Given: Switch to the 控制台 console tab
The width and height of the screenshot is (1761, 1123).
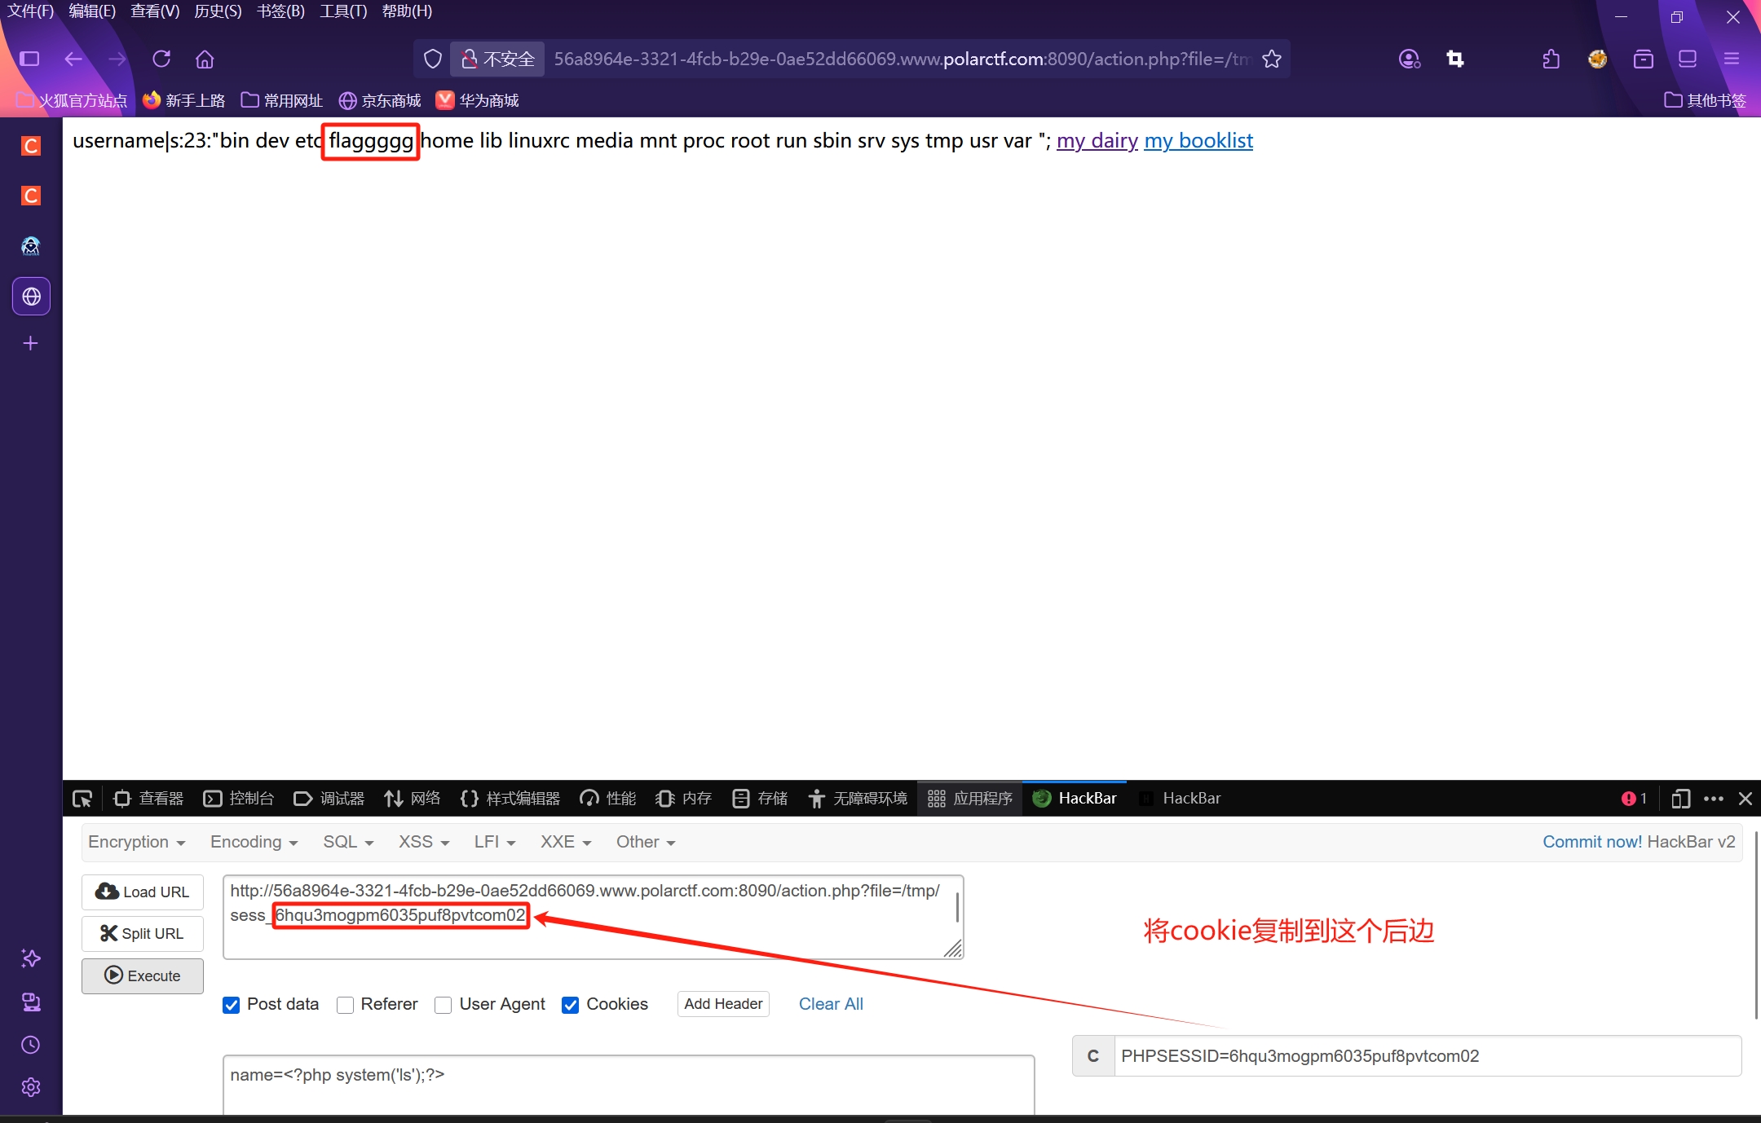Looking at the screenshot, I should point(239,799).
